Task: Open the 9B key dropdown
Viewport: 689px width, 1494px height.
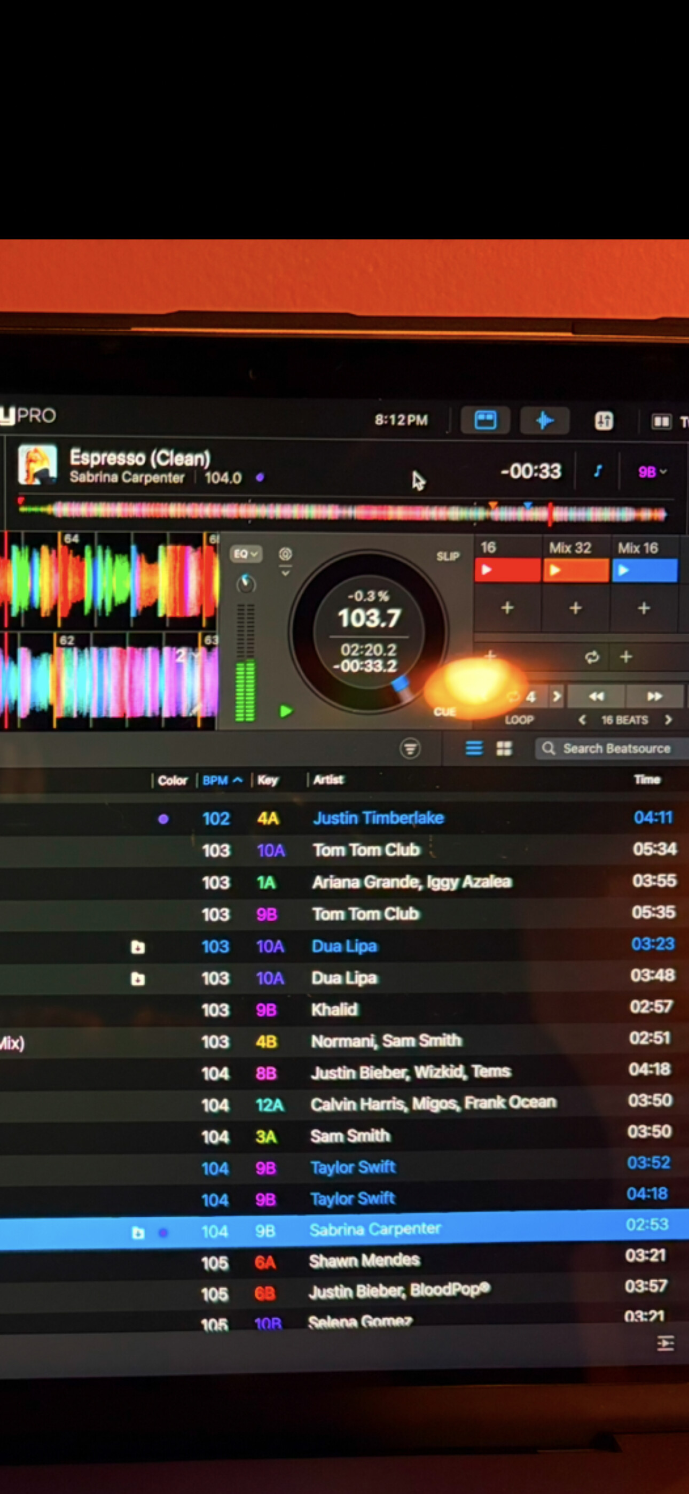Action: point(652,472)
